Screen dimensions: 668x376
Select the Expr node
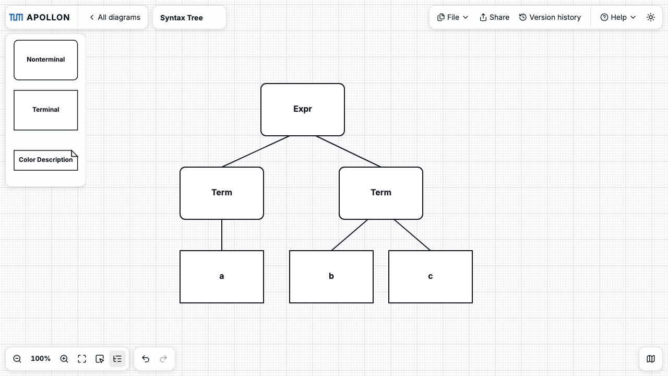[x=303, y=110]
